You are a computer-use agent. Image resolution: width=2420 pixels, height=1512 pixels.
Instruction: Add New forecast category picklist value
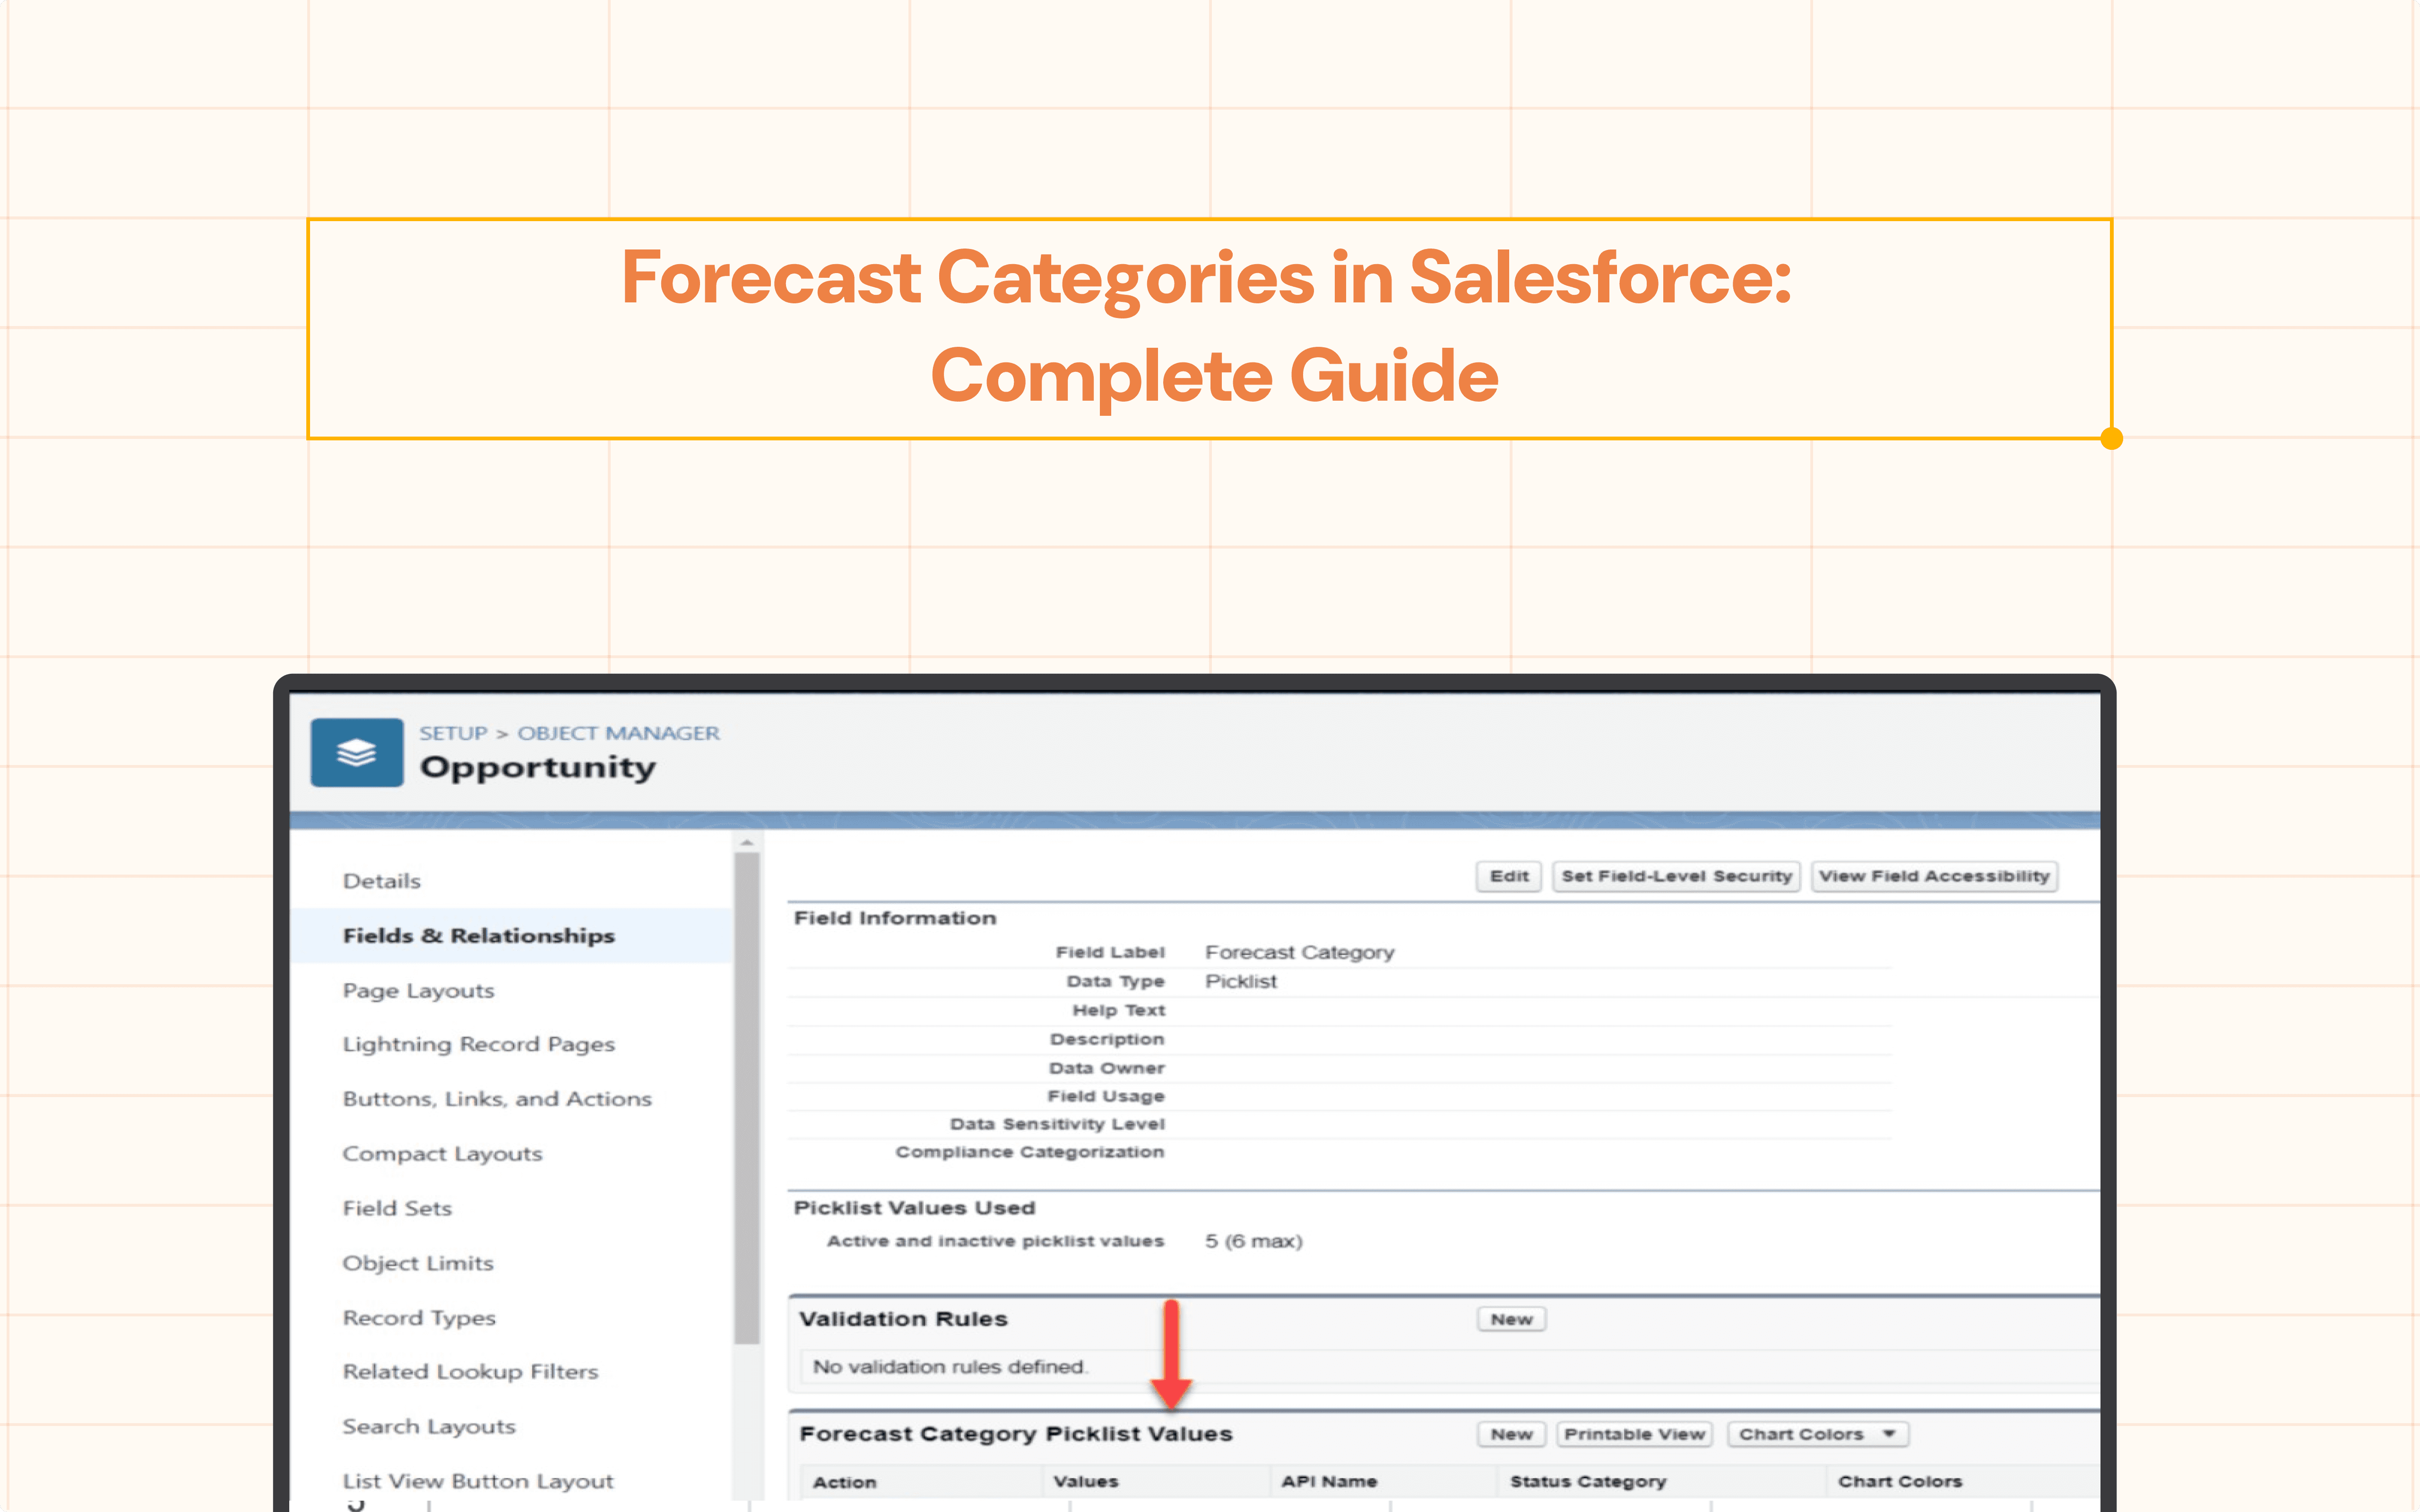(1511, 1434)
